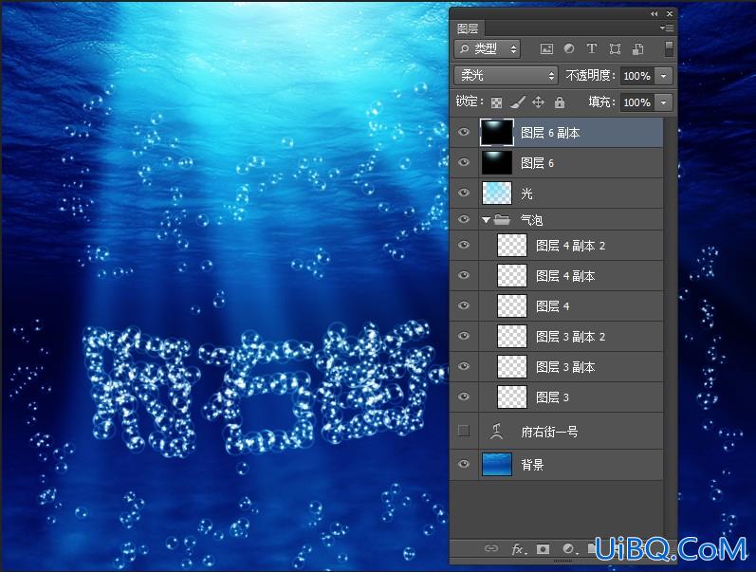
Task: Hide the 图层 4 副本 layer
Action: pos(464,275)
